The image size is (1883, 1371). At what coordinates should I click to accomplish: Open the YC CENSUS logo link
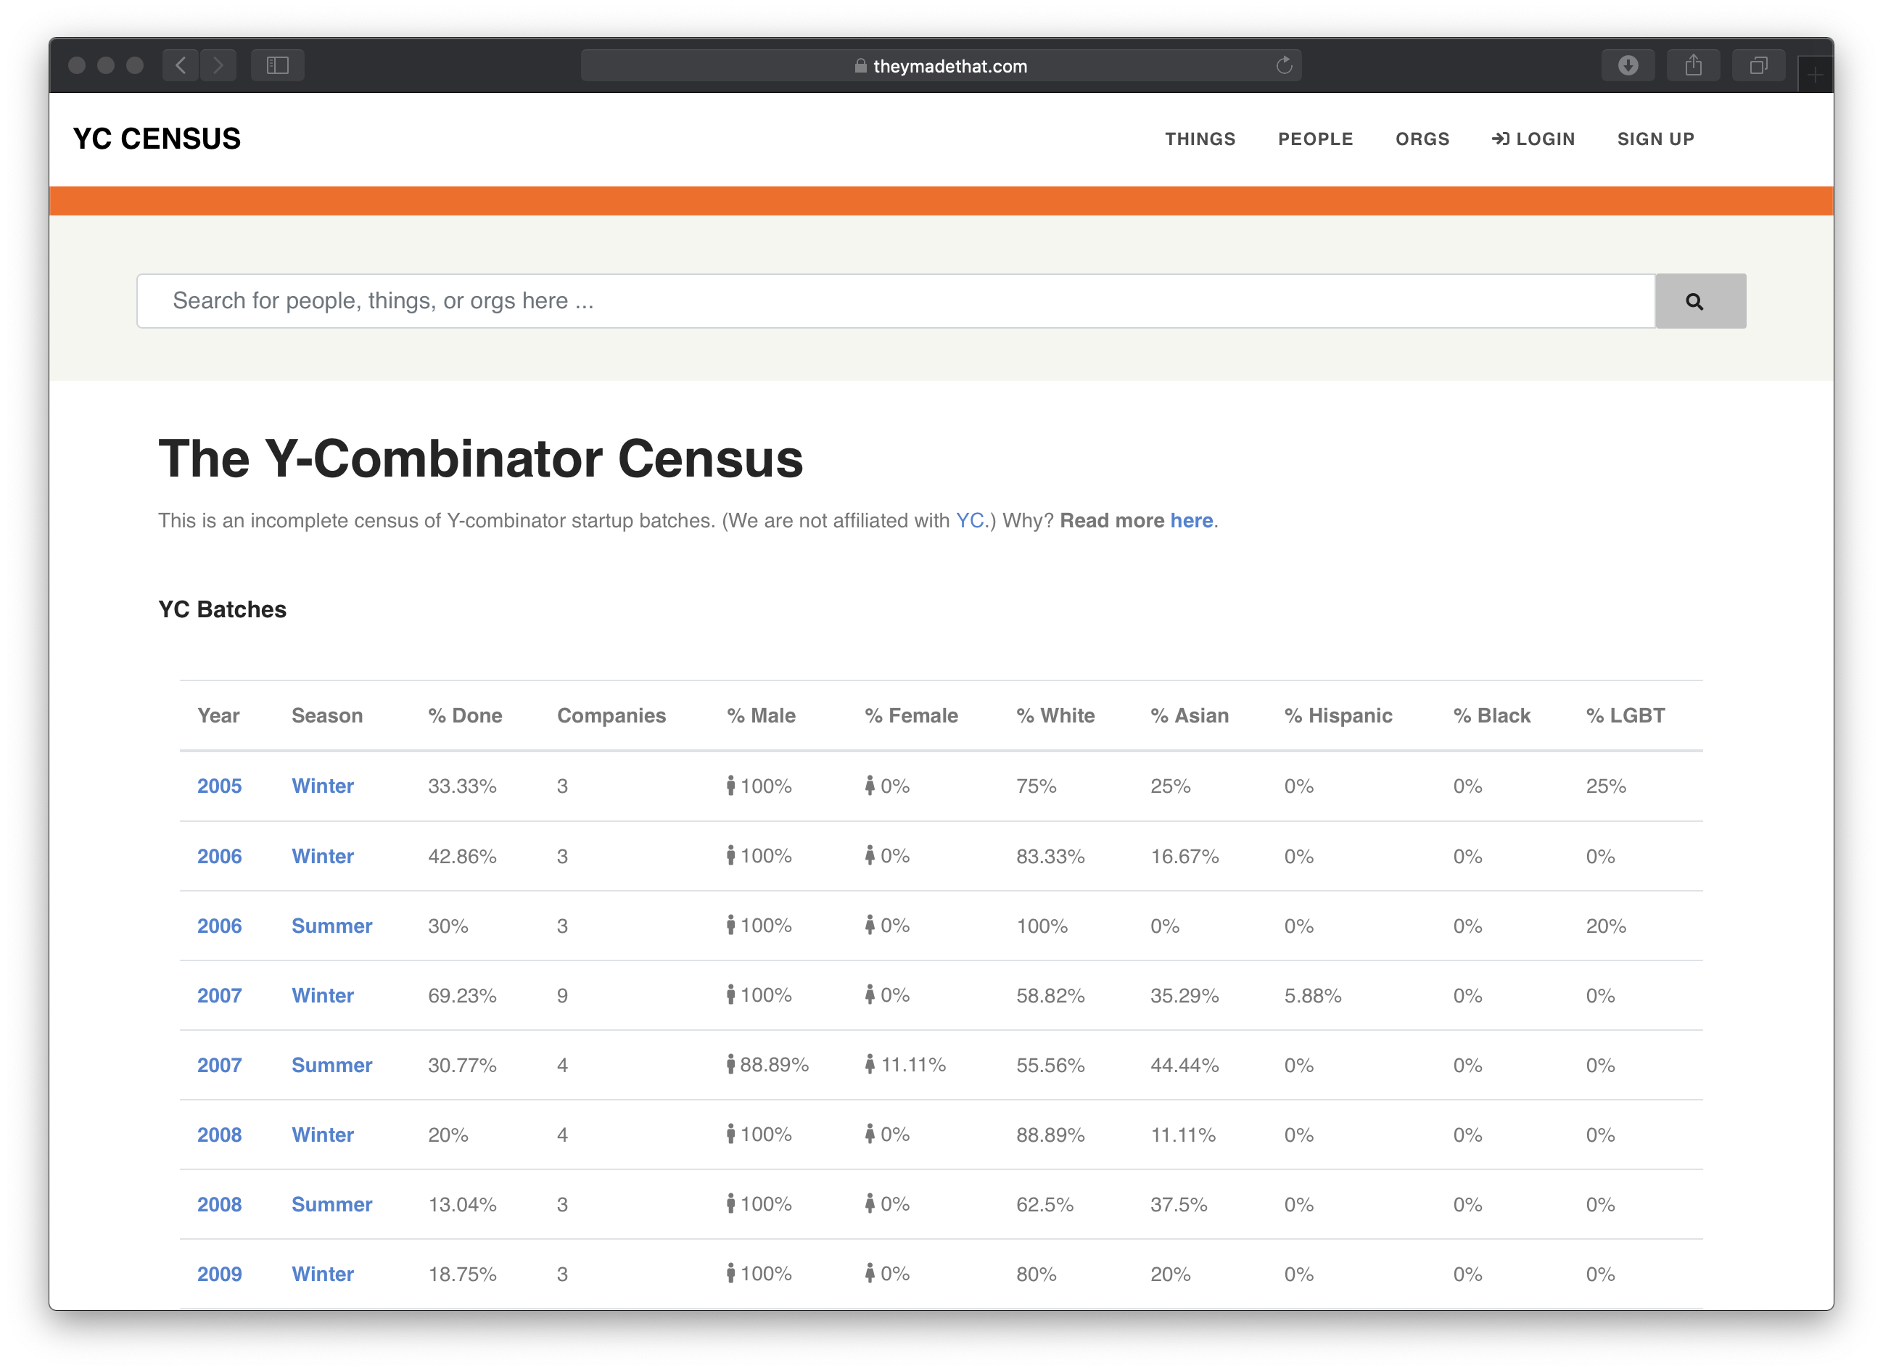157,139
